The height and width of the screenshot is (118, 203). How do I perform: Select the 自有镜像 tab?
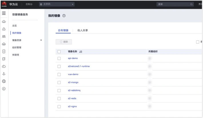point(63,30)
